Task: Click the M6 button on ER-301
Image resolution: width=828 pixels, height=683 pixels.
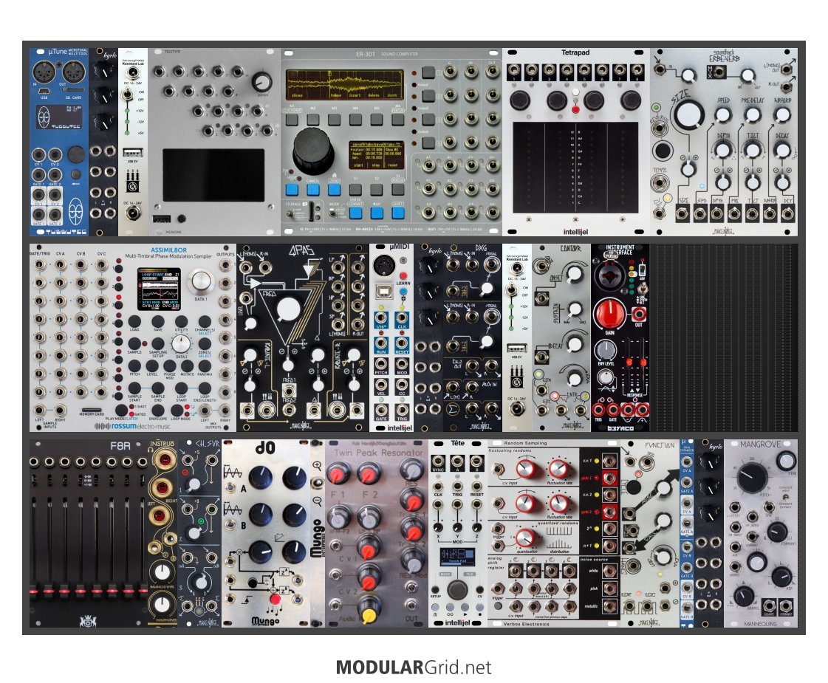Action: coord(397,120)
